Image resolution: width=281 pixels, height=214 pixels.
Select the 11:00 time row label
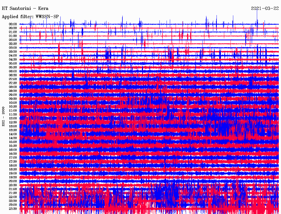(13, 111)
